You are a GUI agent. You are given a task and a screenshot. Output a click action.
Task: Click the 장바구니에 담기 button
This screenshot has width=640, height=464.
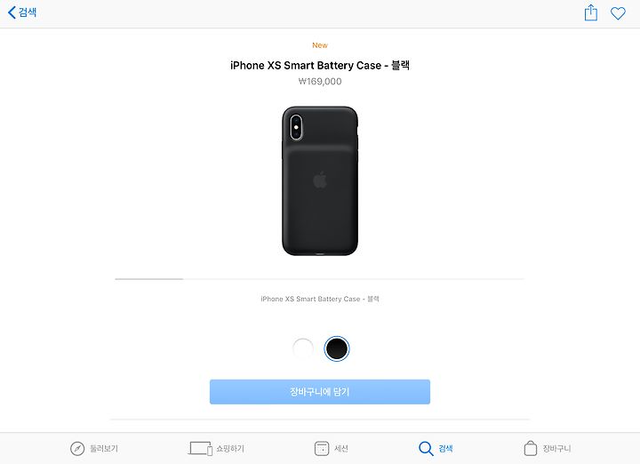pyautogui.click(x=320, y=392)
